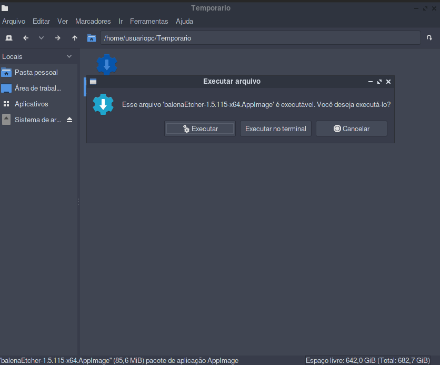Screen dimensions: 440x365
Task: Open the Arquivo menu
Action: 14,22
